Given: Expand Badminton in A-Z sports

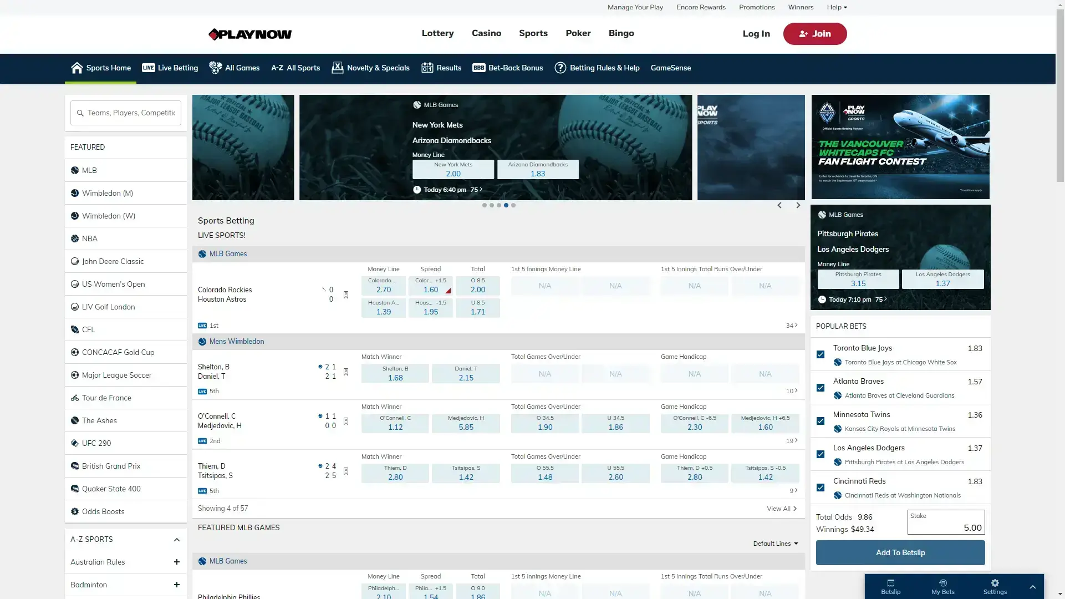Looking at the screenshot, I should point(177,585).
